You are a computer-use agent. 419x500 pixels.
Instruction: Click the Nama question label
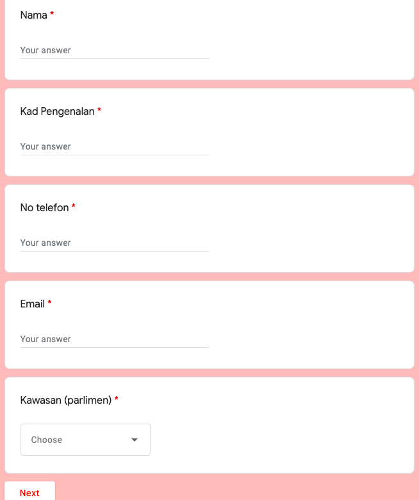point(33,15)
